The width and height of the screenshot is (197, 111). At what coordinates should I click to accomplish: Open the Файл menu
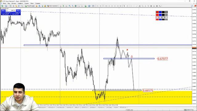pyautogui.click(x=4, y=3)
